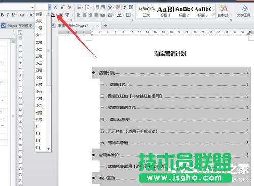Click the clear formatting eraser icon
254x186 pixels.
click(69, 7)
